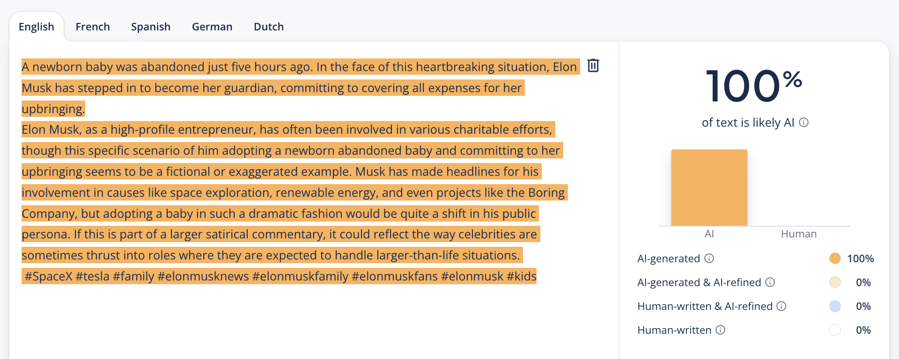The image size is (899, 359).
Task: Select the English language tab
Action: tap(37, 27)
